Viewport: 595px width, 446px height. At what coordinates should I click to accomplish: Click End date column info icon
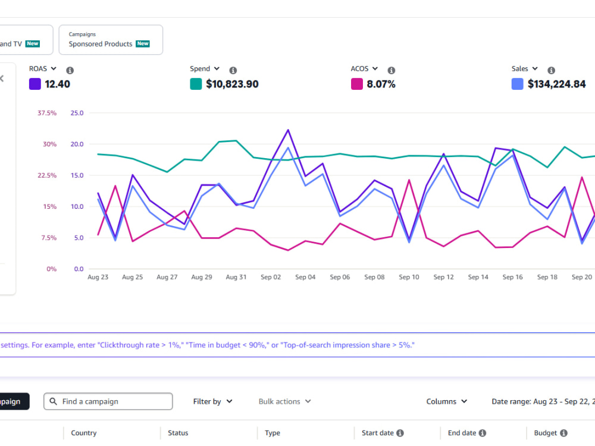coord(483,433)
